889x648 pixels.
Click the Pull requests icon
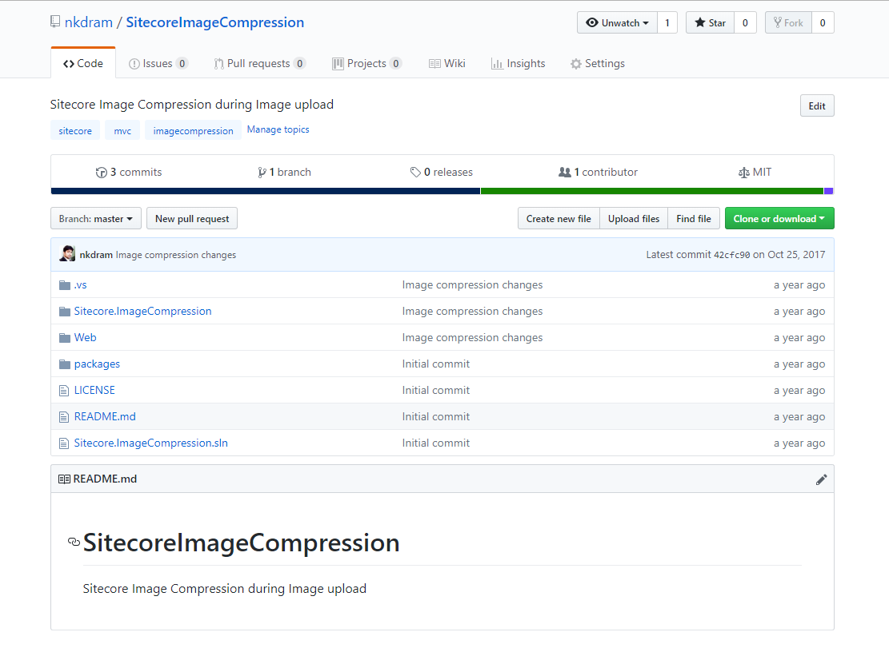click(218, 64)
